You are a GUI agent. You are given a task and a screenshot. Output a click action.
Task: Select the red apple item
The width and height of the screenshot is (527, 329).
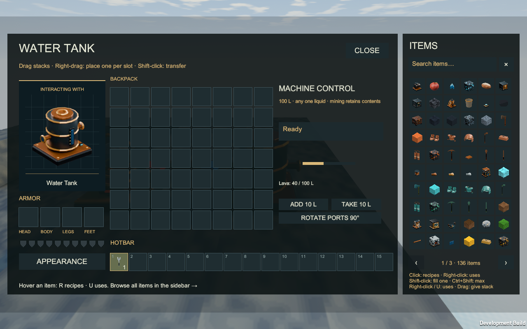[x=434, y=86]
